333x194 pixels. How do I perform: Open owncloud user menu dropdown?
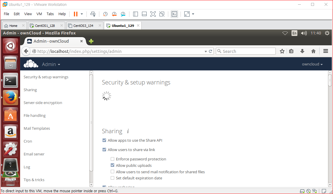pyautogui.click(x=312, y=64)
